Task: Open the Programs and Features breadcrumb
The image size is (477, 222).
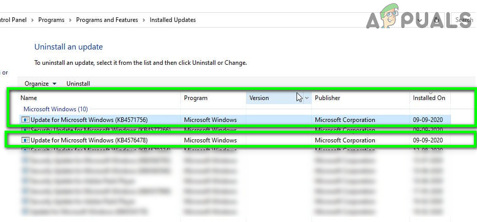Action: coord(107,20)
